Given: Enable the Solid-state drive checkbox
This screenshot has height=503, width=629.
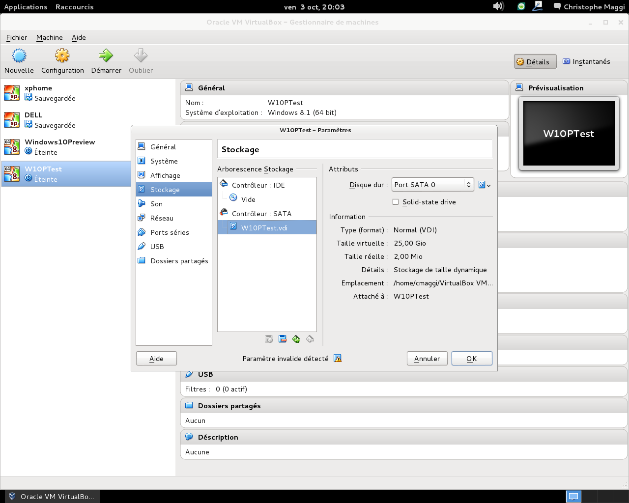Looking at the screenshot, I should 396,202.
